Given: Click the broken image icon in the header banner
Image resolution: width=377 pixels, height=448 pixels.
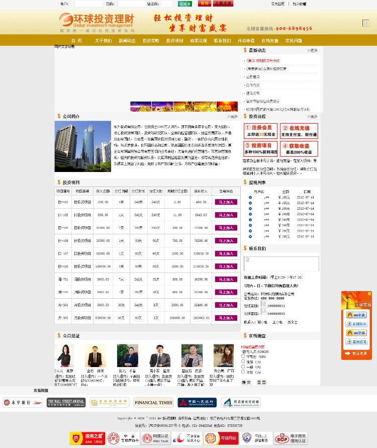Looking at the screenshot, I should tap(365, 23).
